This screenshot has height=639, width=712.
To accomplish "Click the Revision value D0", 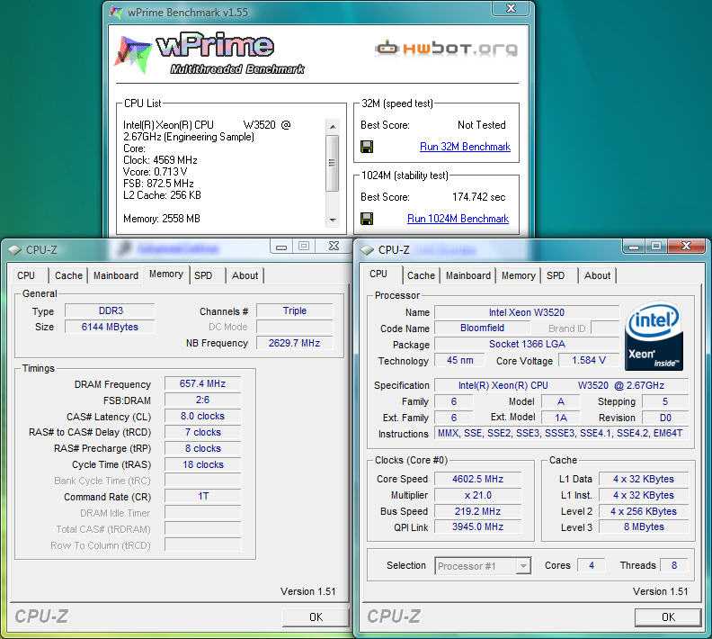I will [x=665, y=418].
